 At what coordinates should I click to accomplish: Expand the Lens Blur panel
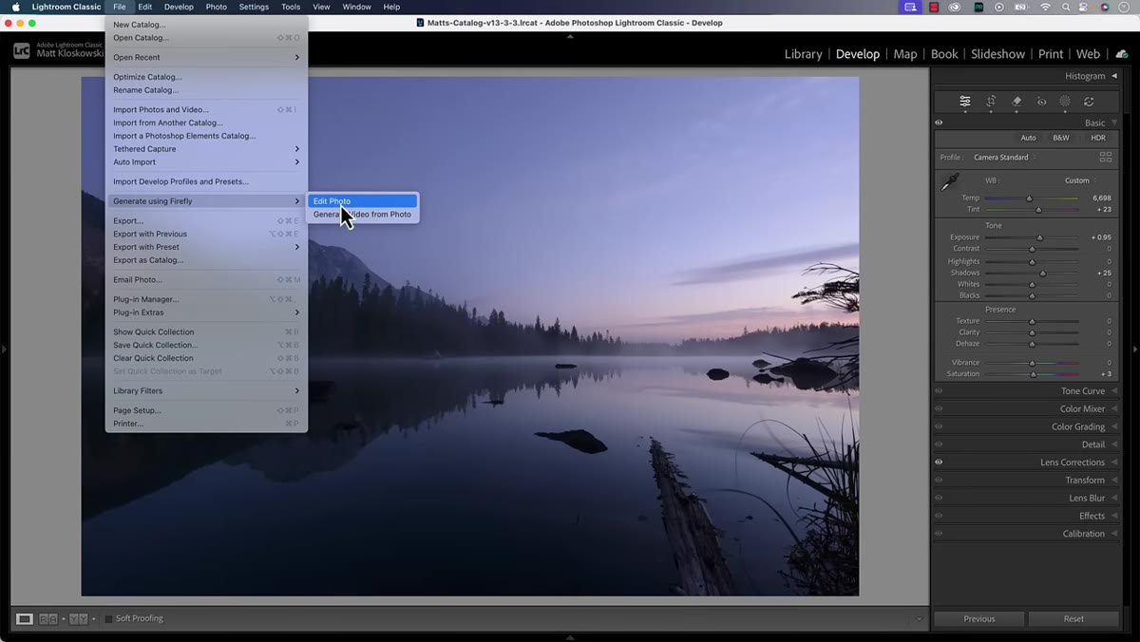click(1114, 498)
